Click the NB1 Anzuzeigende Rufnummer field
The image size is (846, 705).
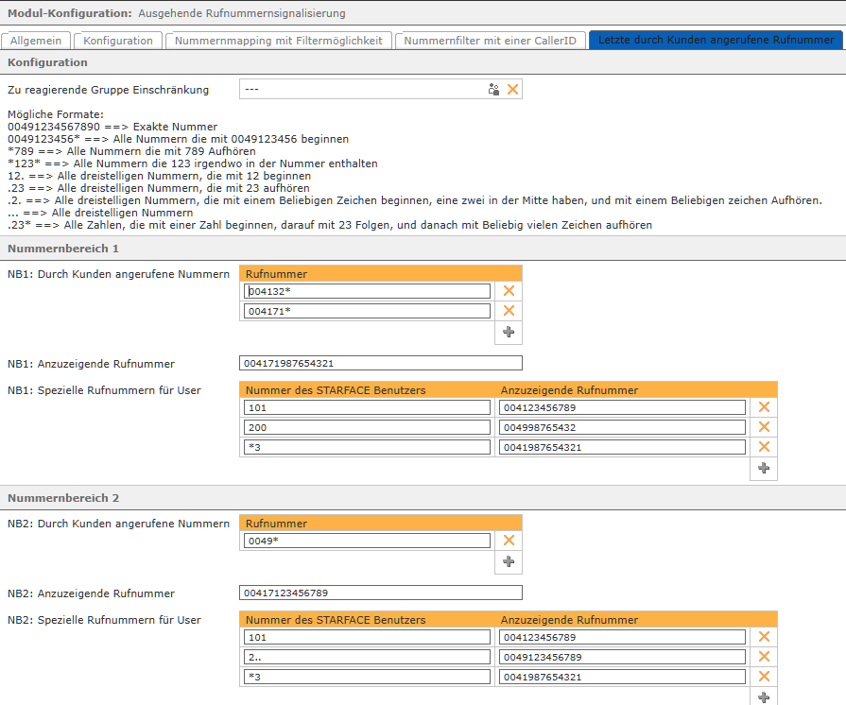381,364
